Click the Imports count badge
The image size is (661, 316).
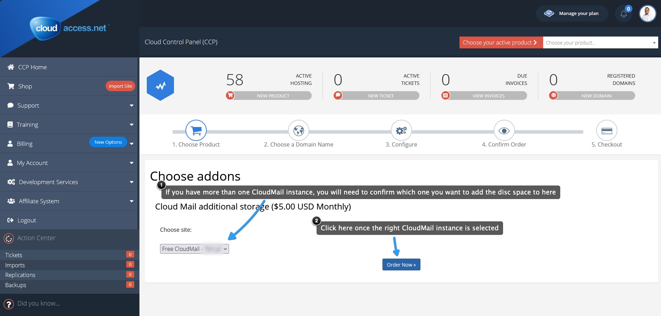tap(130, 264)
